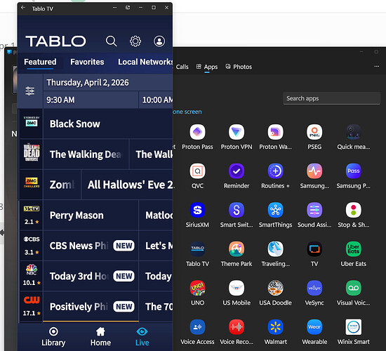Open the guide filter sliders icon
Image resolution: width=386 pixels, height=351 pixels.
30,91
